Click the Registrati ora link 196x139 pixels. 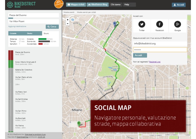(x=155, y=62)
